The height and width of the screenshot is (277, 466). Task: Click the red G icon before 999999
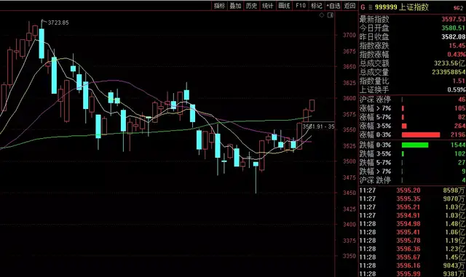click(363, 7)
